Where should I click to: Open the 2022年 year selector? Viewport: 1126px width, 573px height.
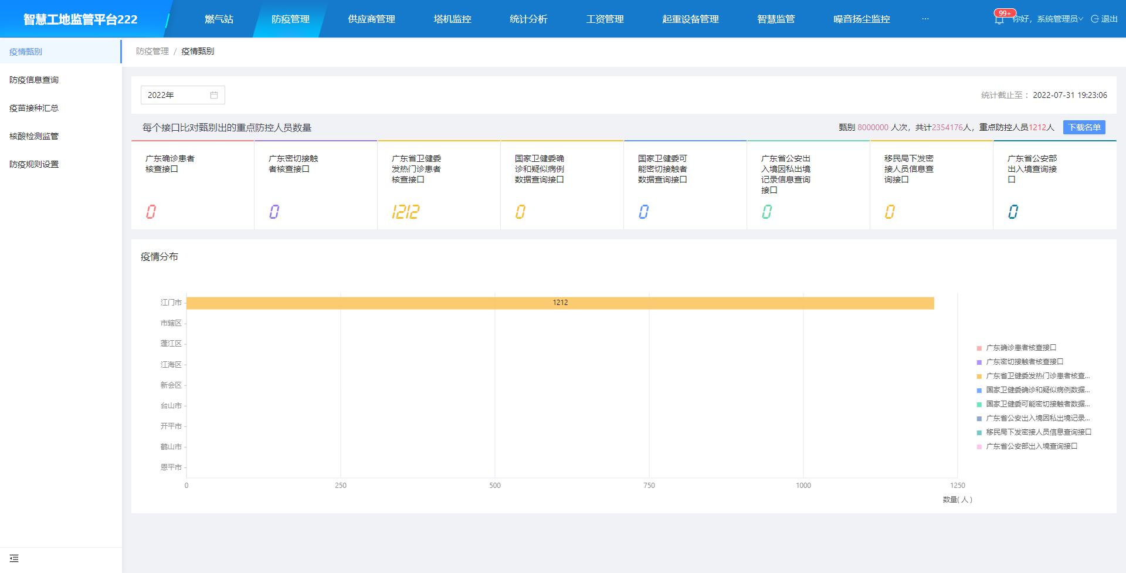(x=183, y=95)
